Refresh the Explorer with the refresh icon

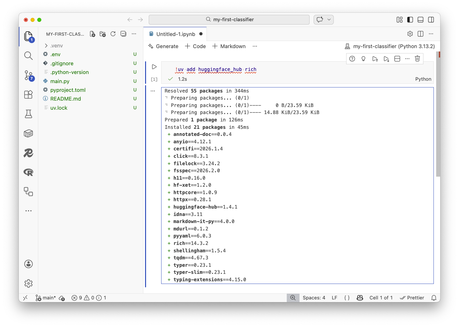coord(113,34)
